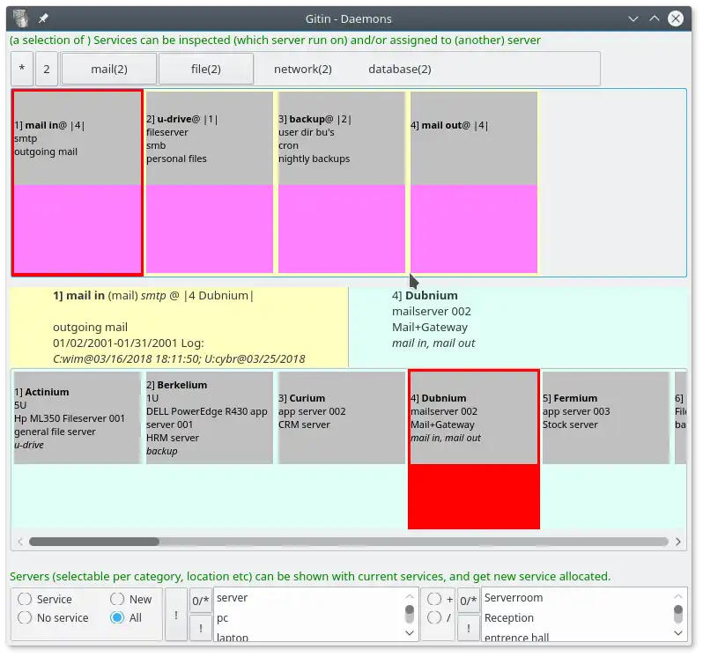Click the down arrow of the category list scrollbar

pyautogui.click(x=410, y=633)
